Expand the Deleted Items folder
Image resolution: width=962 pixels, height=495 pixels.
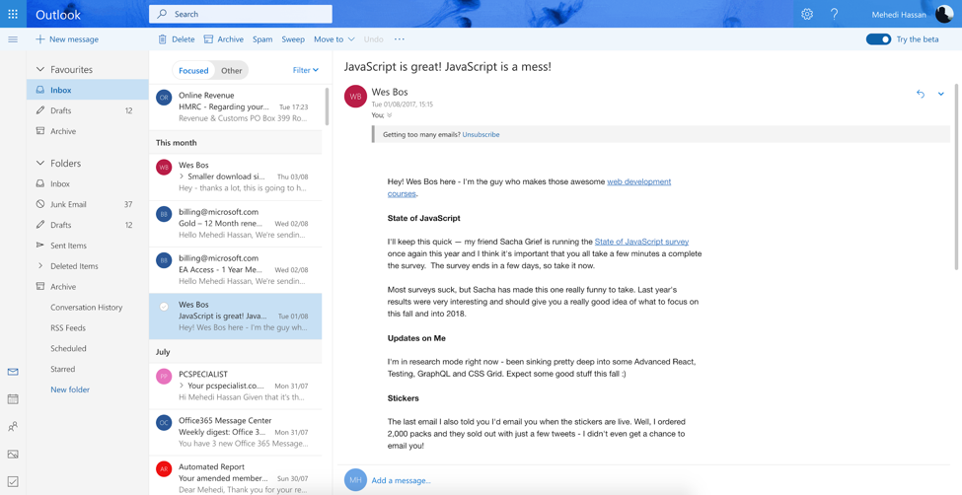40,266
